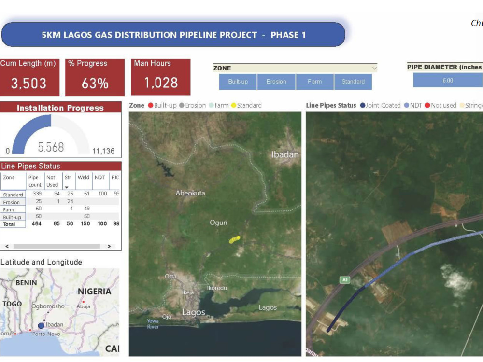Screen dimensions: 483x362
Task: Click the NDT legend dot
Action: [x=407, y=105]
